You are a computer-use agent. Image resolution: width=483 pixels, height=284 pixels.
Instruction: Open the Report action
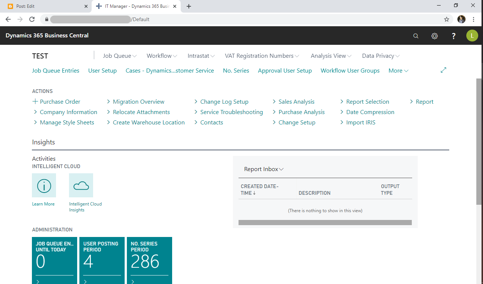coord(421,102)
